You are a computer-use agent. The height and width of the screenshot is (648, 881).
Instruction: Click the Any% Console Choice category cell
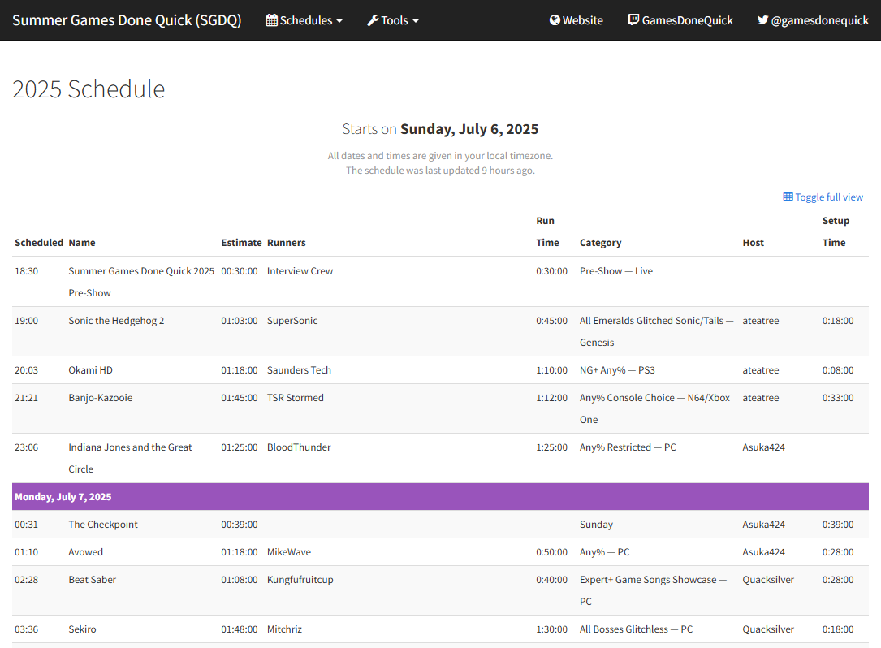point(655,408)
